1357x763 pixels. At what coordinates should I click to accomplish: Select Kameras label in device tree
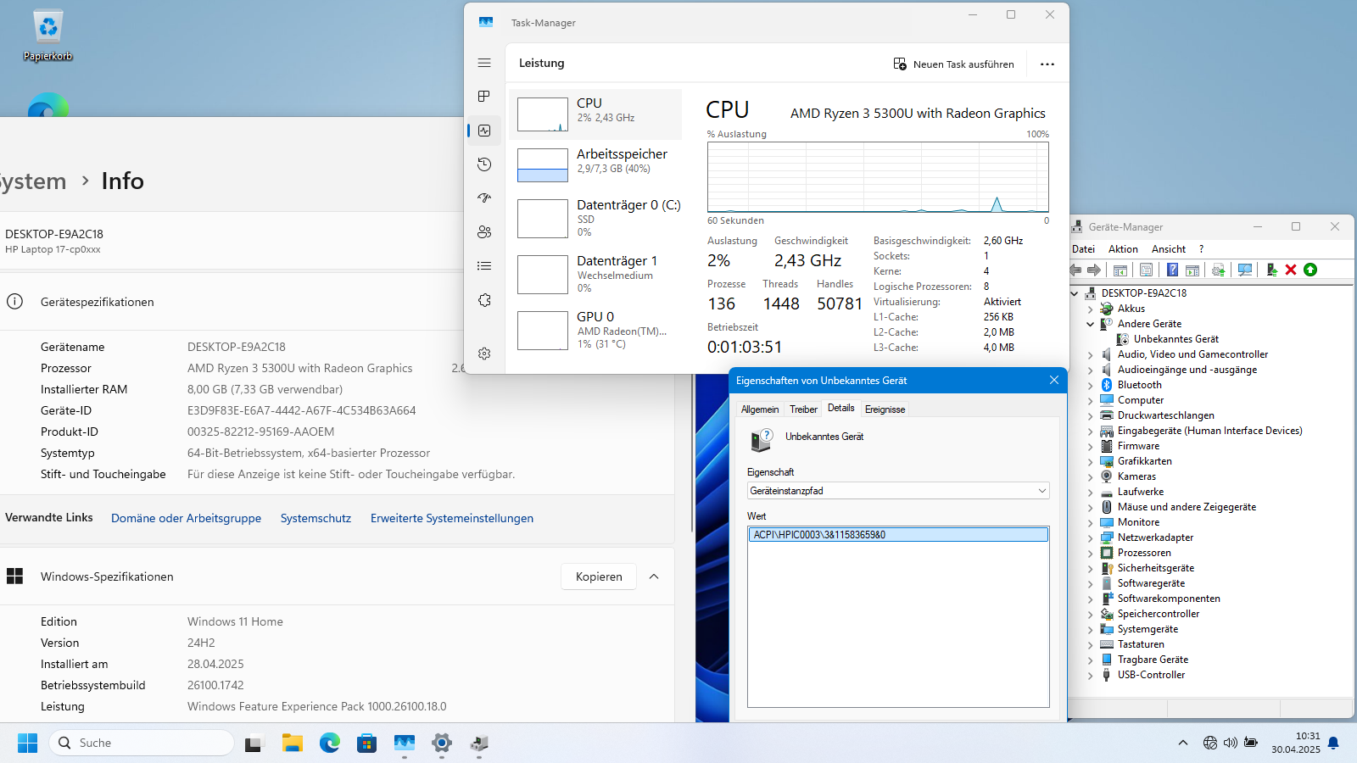1136,476
